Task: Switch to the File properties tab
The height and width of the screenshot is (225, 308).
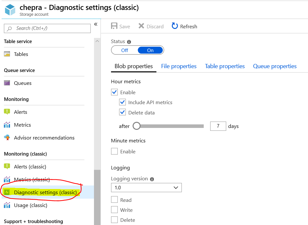Action: click(x=179, y=66)
